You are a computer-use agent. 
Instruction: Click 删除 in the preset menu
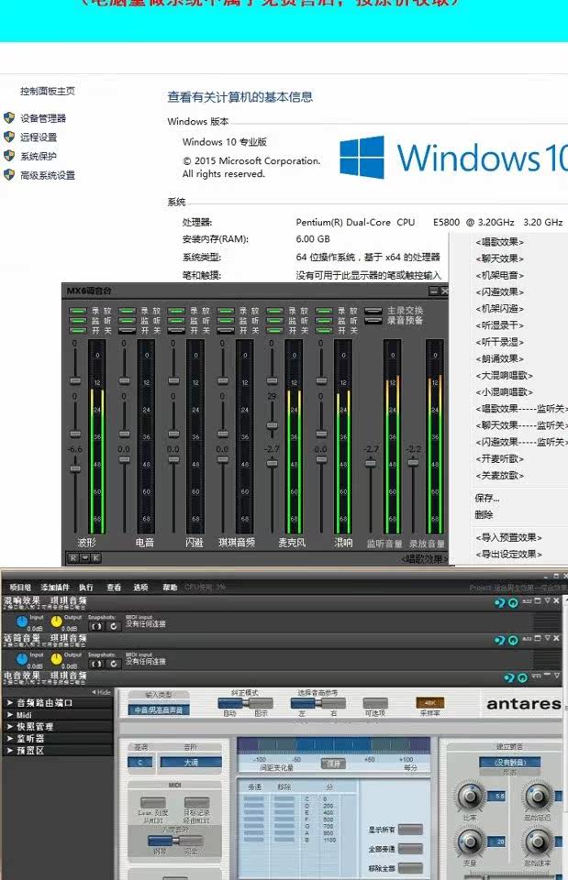pos(484,514)
